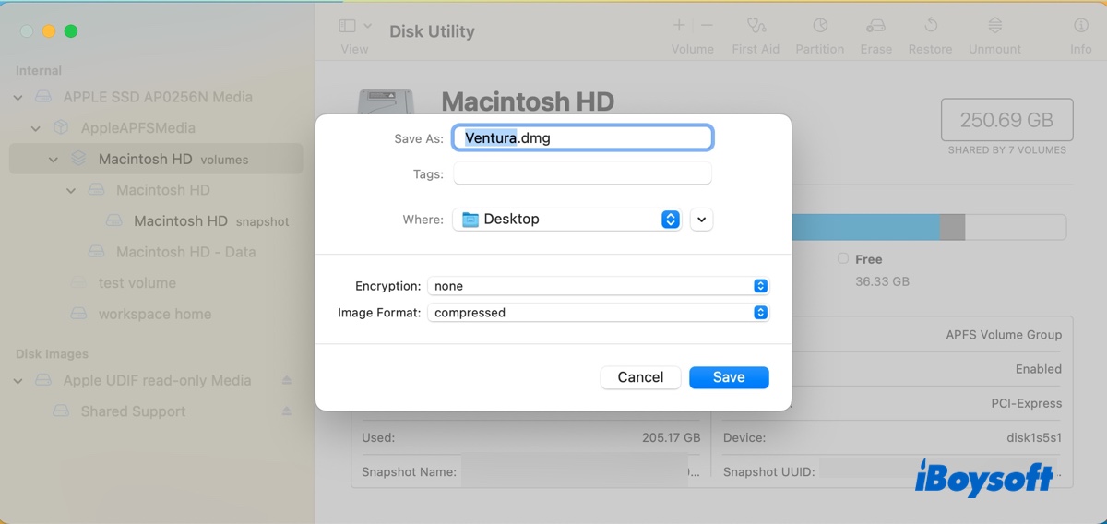Click the Tags input field
Image resolution: width=1107 pixels, height=524 pixels.
[582, 173]
